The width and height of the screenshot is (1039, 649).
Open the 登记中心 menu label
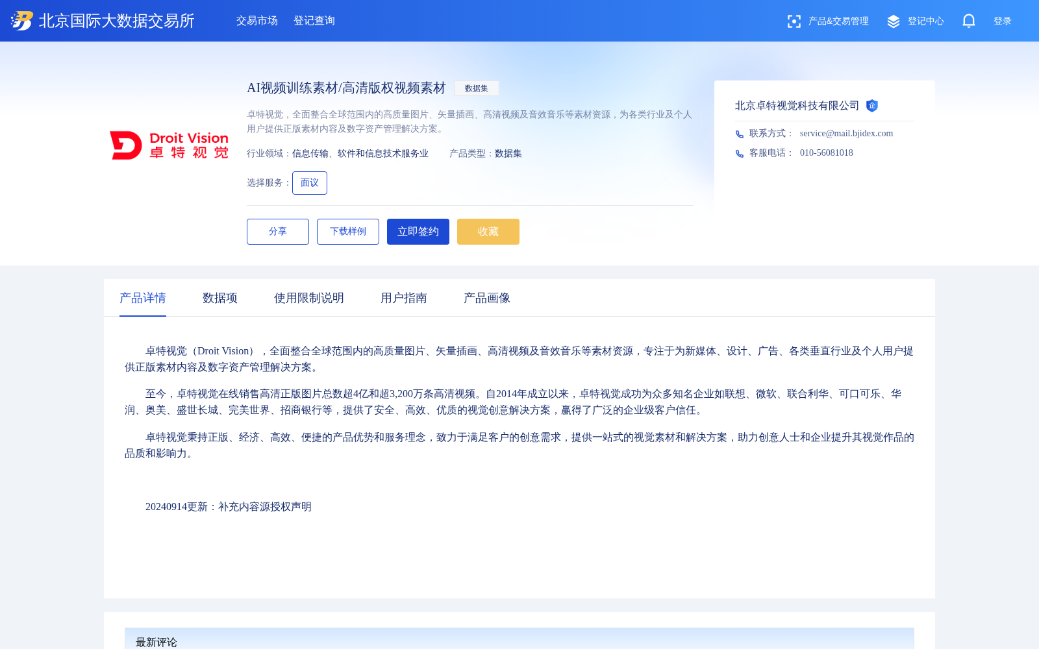point(926,21)
